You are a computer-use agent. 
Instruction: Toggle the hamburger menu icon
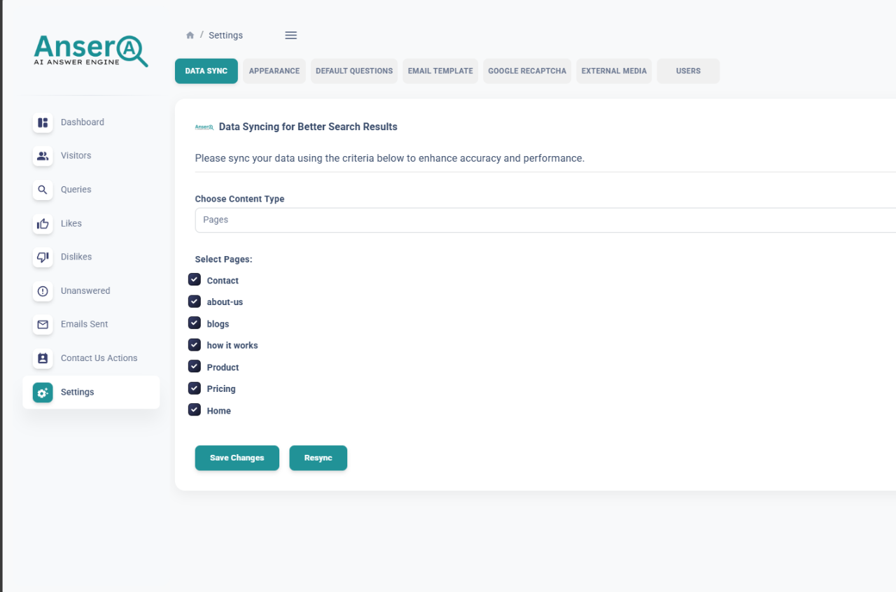[291, 35]
